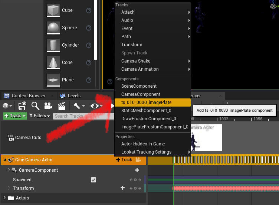279x205 pixels.
Task: Click the camera lock icon beside Track
Action: pos(138,159)
